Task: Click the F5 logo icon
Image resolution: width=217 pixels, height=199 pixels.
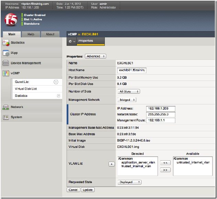Action: 11,20
